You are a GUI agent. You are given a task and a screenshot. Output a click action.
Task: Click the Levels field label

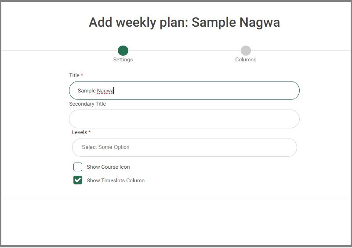click(x=80, y=132)
